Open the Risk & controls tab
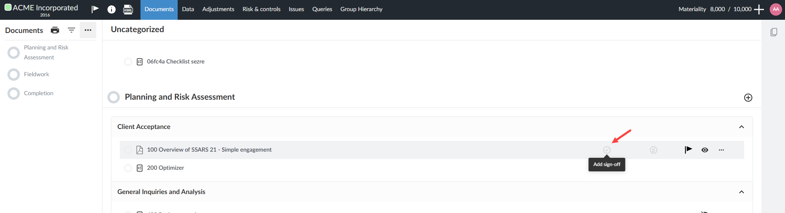The width and height of the screenshot is (785, 213). (x=261, y=9)
